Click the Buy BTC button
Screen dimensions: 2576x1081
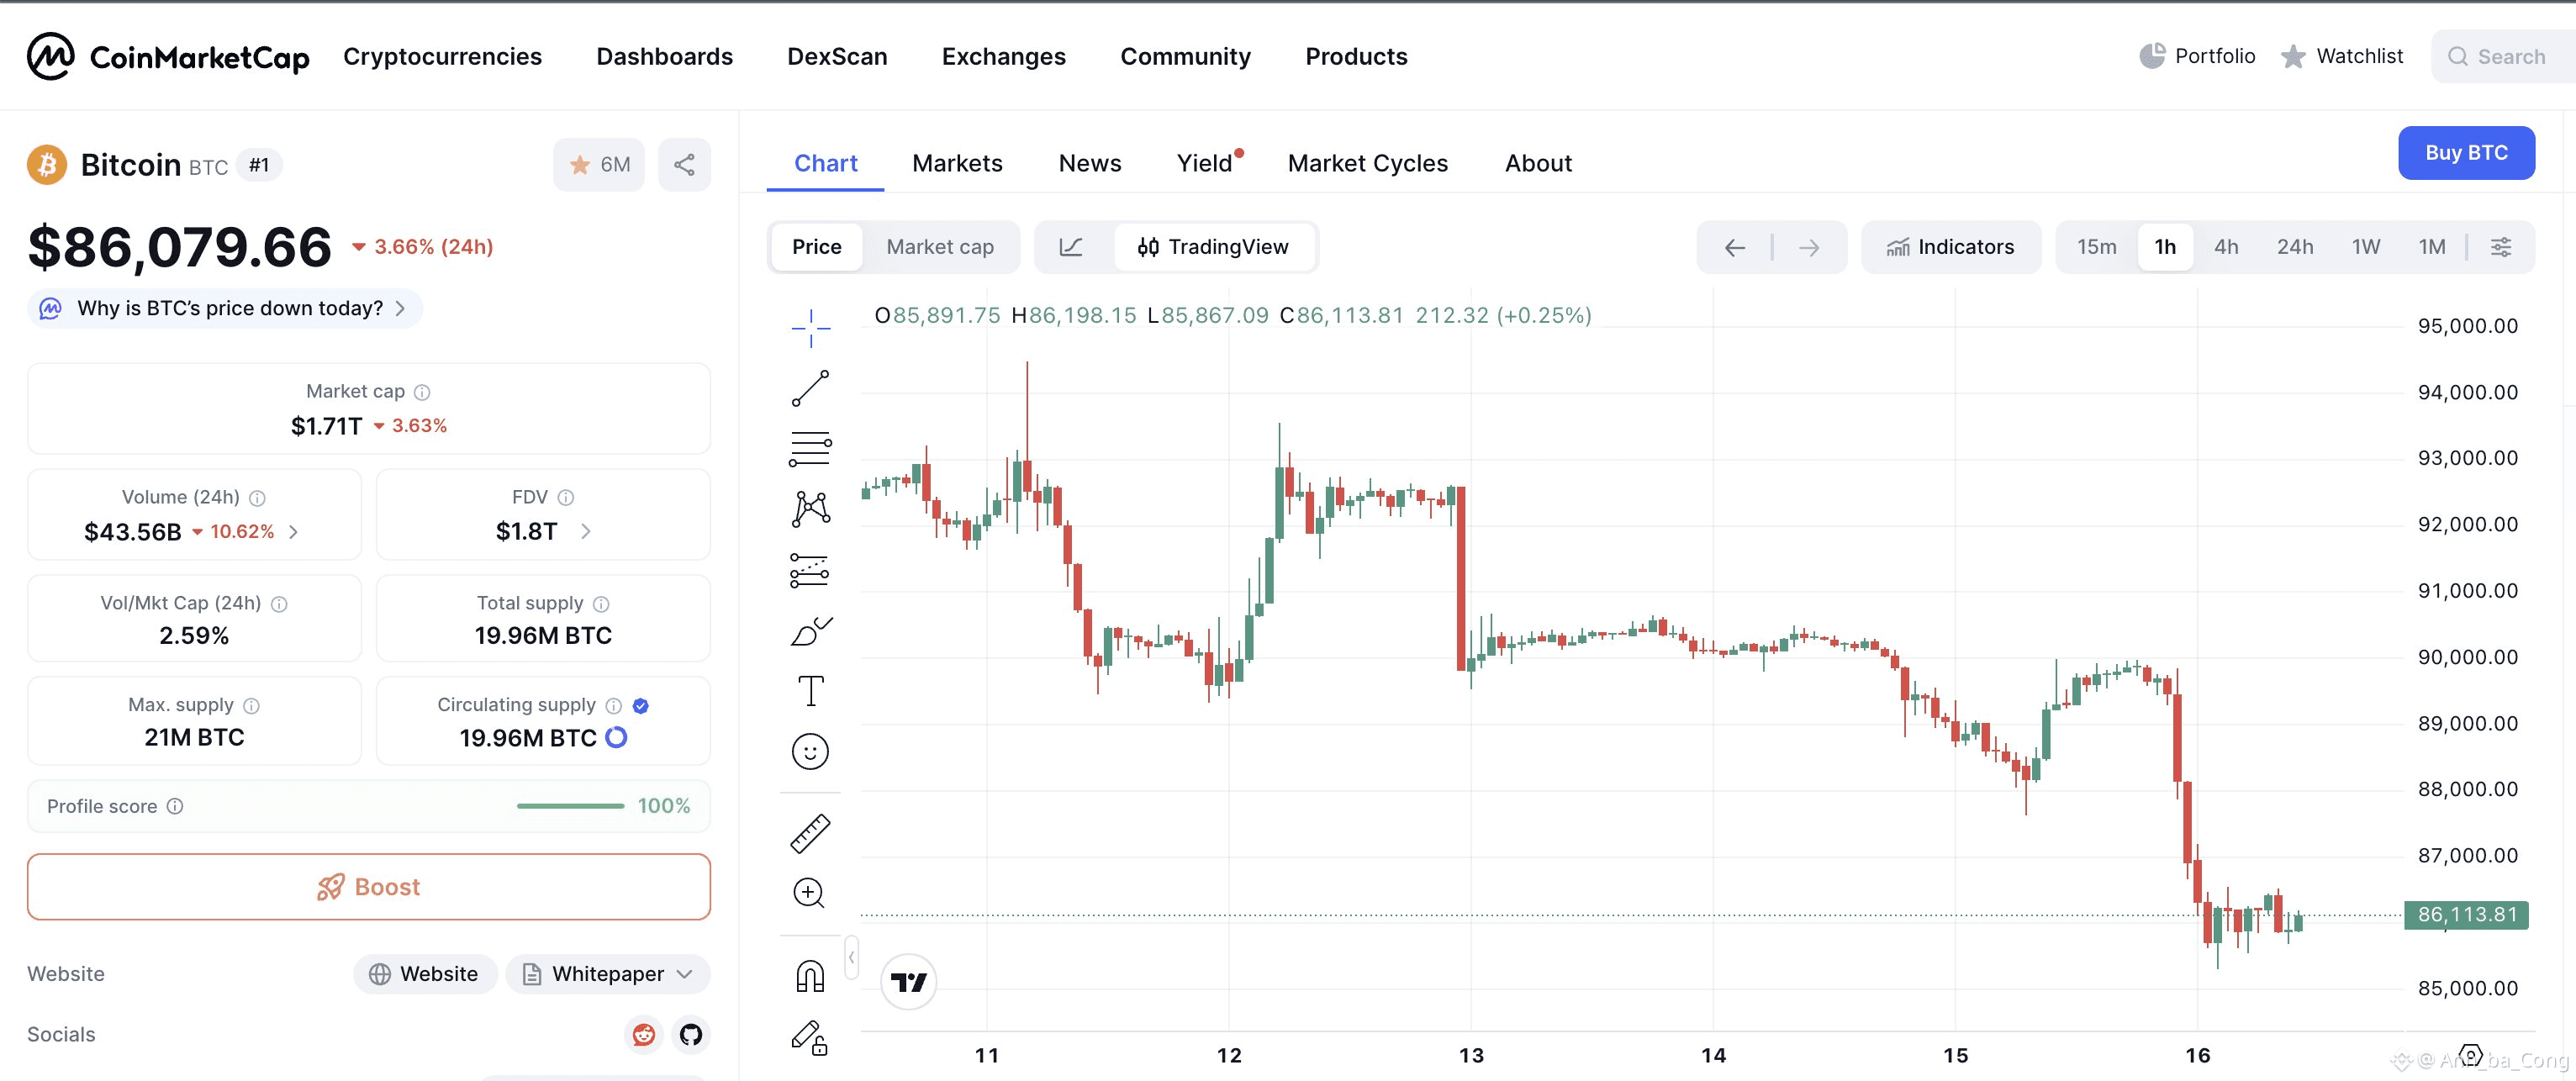[2466, 153]
